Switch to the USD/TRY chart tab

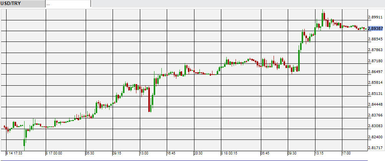click(22, 3)
